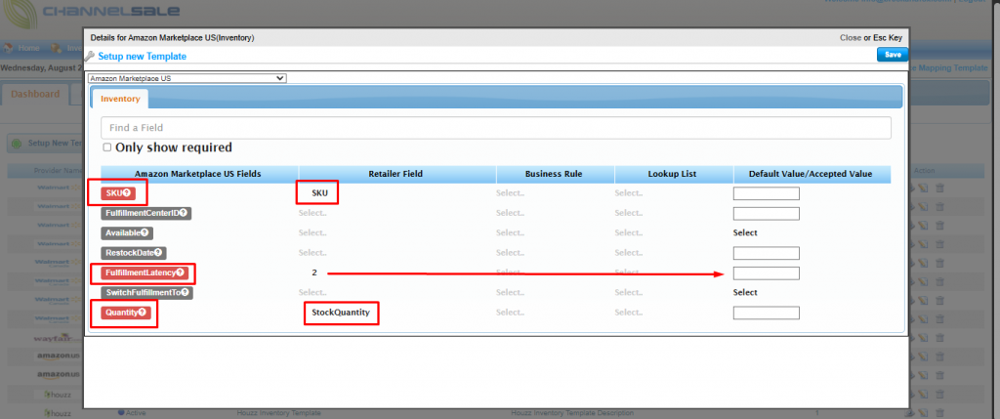Click the Close link in dialog header
The height and width of the screenshot is (419, 1000).
pyautogui.click(x=851, y=38)
